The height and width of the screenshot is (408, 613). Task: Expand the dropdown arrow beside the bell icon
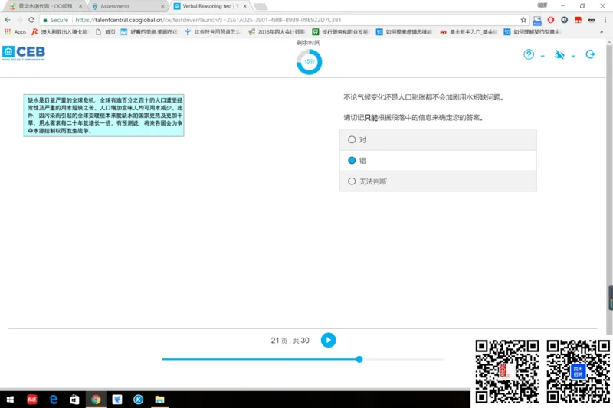(x=573, y=56)
